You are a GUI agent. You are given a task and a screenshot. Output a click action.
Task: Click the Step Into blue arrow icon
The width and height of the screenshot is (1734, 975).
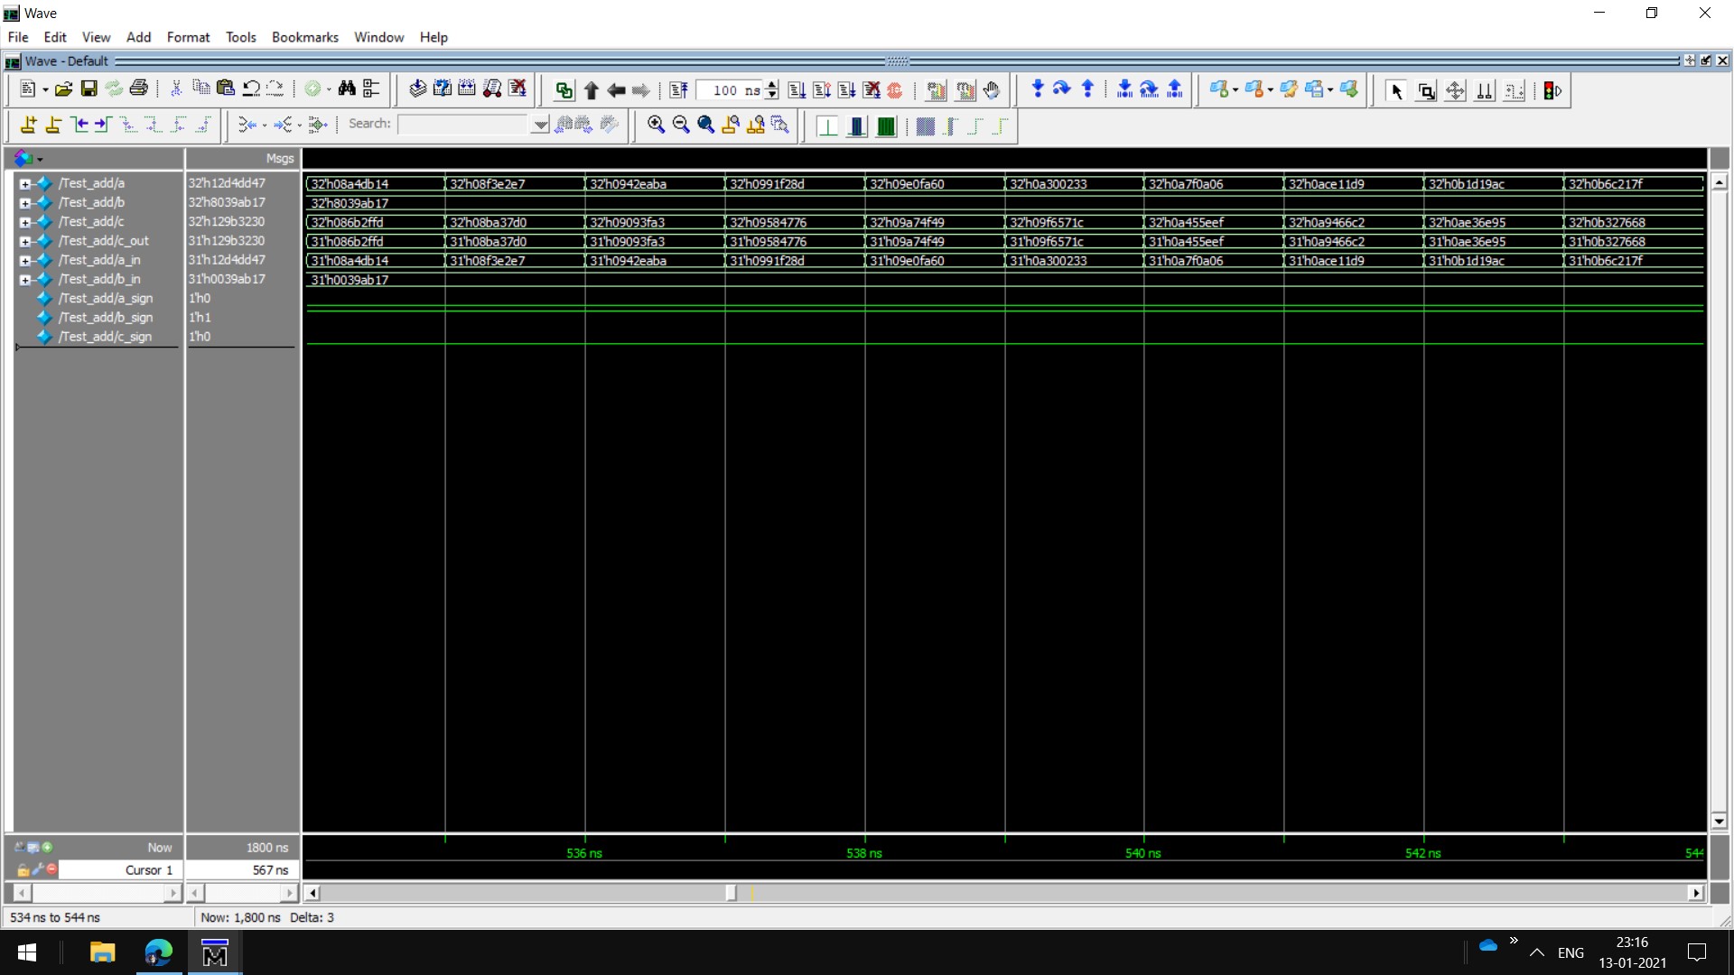pos(1037,89)
